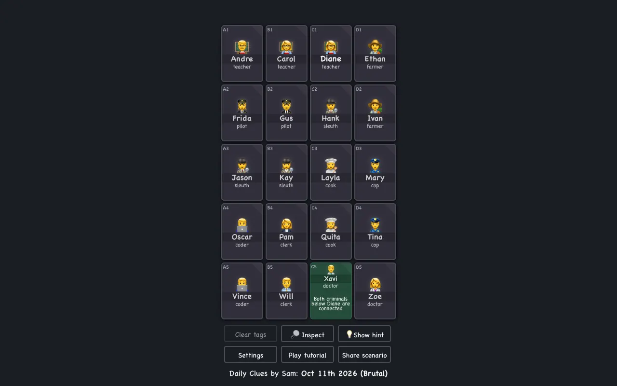Viewport: 617px width, 386px height.
Task: Click the name text "Andre"
Action: point(242,59)
